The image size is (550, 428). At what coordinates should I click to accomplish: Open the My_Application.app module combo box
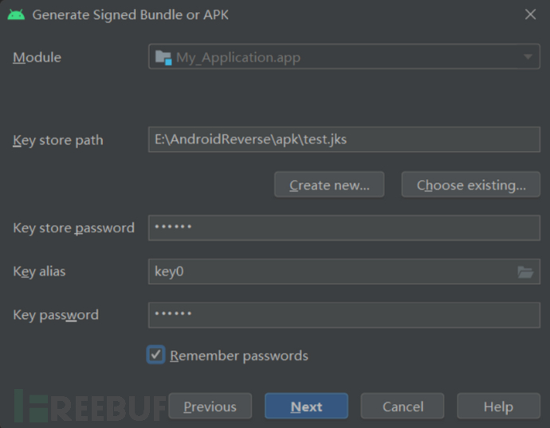click(344, 56)
